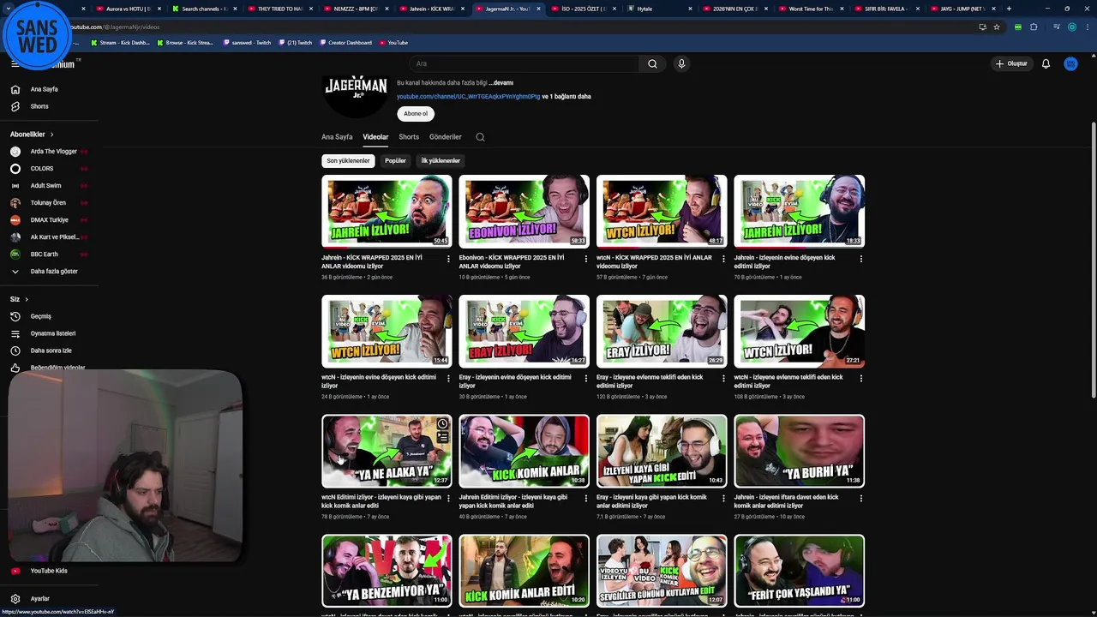1097x617 pixels.
Task: Open a new browser tab with plus
Action: click(x=1009, y=9)
